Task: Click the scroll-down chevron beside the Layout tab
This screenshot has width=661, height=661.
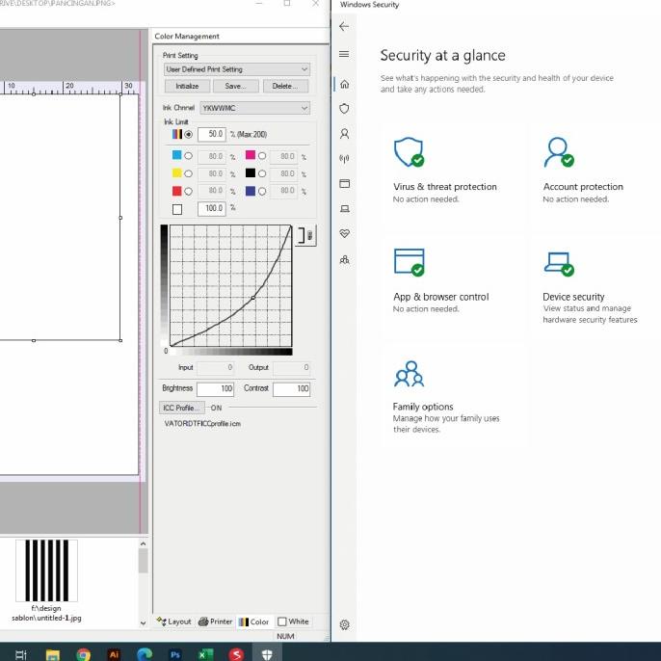Action: [145, 622]
